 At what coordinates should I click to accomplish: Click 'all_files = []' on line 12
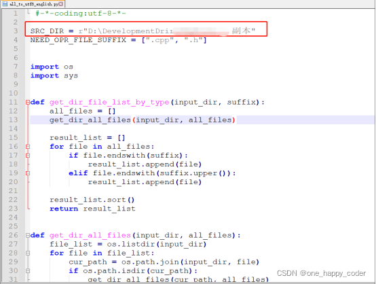click(x=83, y=111)
